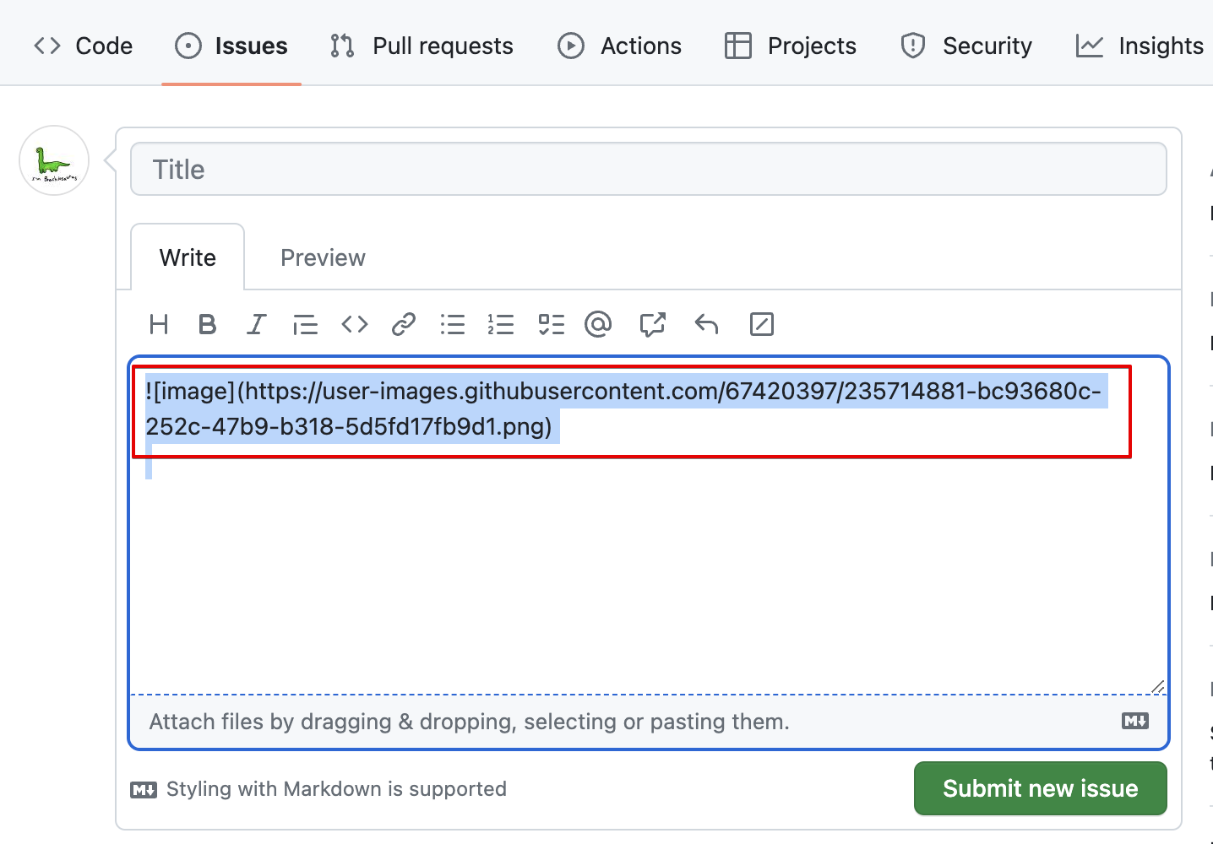Click inside the issue body text area
Image resolution: width=1213 pixels, height=844 pixels.
click(648, 527)
